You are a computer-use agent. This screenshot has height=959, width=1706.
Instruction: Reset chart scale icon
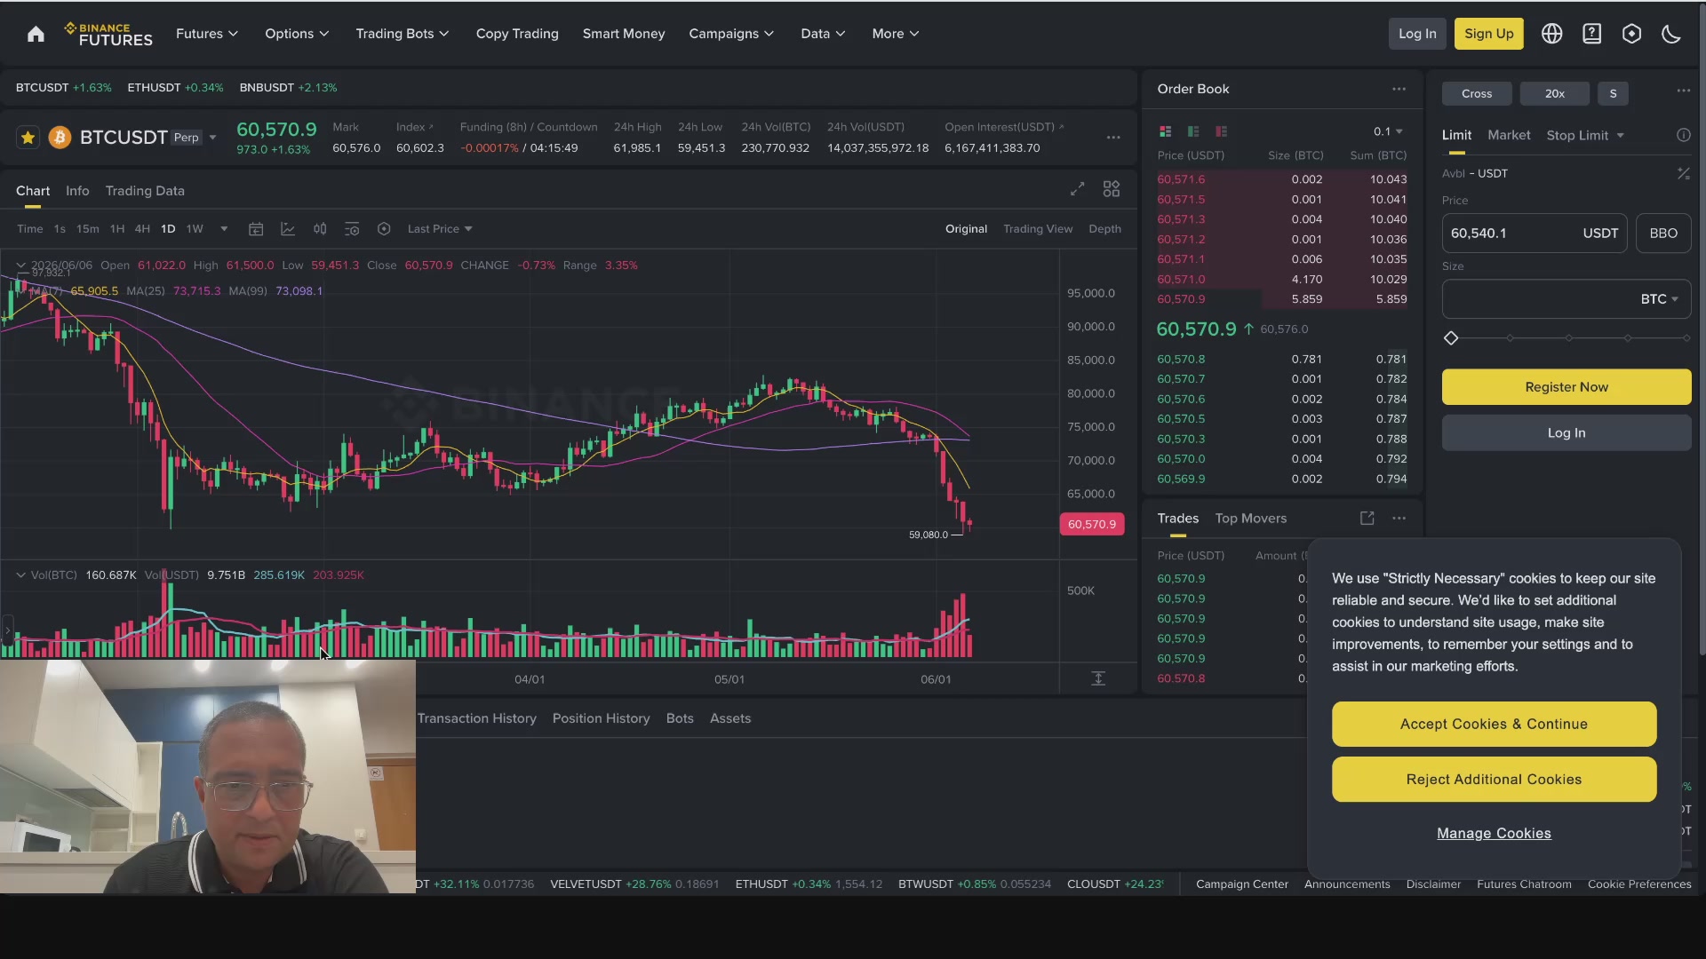[1098, 679]
